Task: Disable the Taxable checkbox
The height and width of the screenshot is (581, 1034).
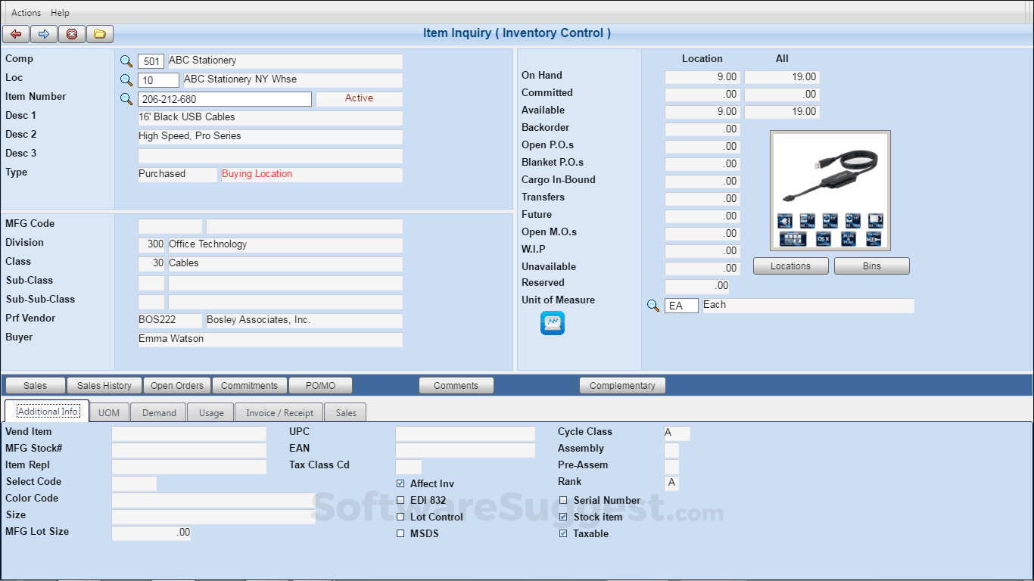Action: pyautogui.click(x=563, y=533)
